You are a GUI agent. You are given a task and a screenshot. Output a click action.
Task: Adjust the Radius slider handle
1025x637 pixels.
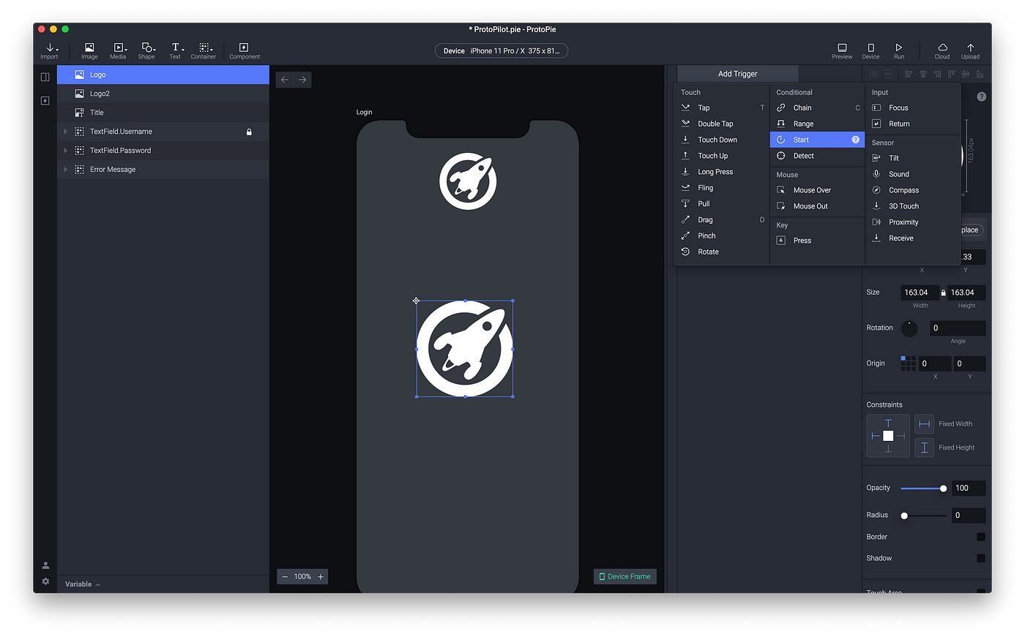click(904, 516)
